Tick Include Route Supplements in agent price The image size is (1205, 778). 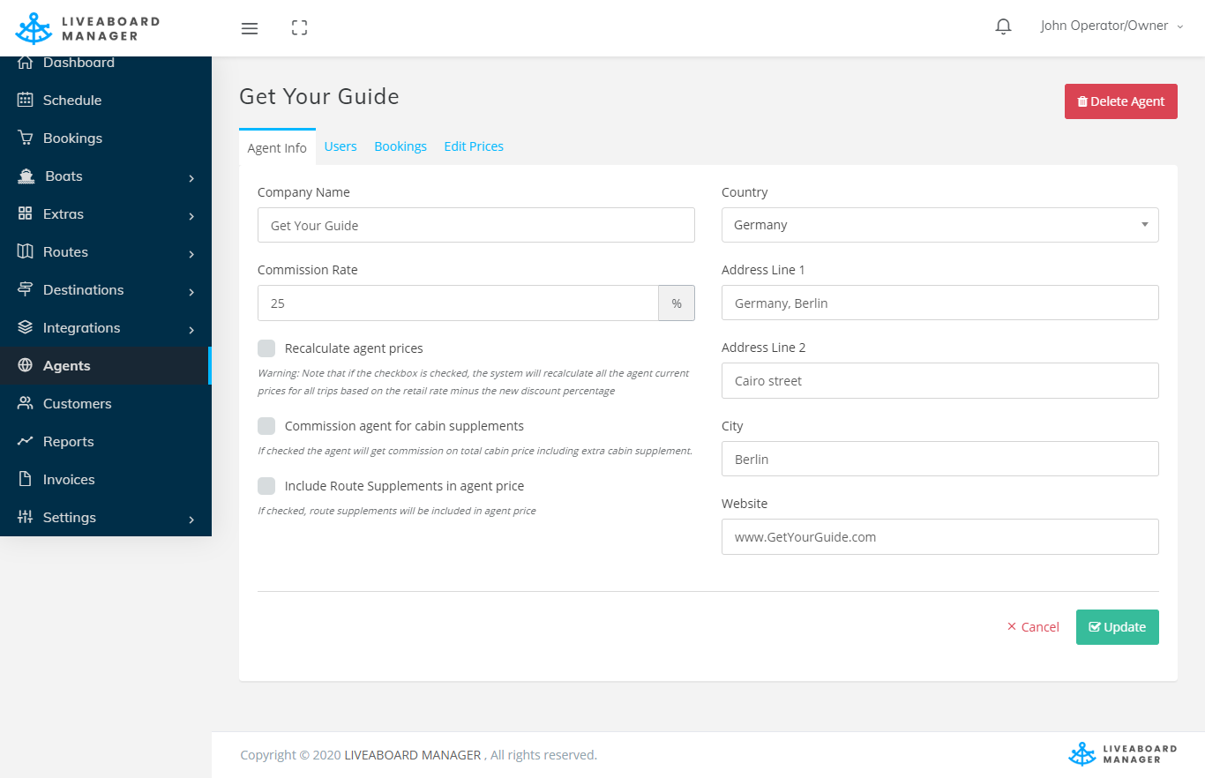coord(266,486)
